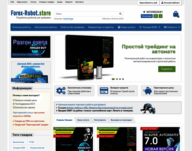Open the Ringer Bot product card image
The height and width of the screenshot is (151, 192).
[x=74, y=139]
